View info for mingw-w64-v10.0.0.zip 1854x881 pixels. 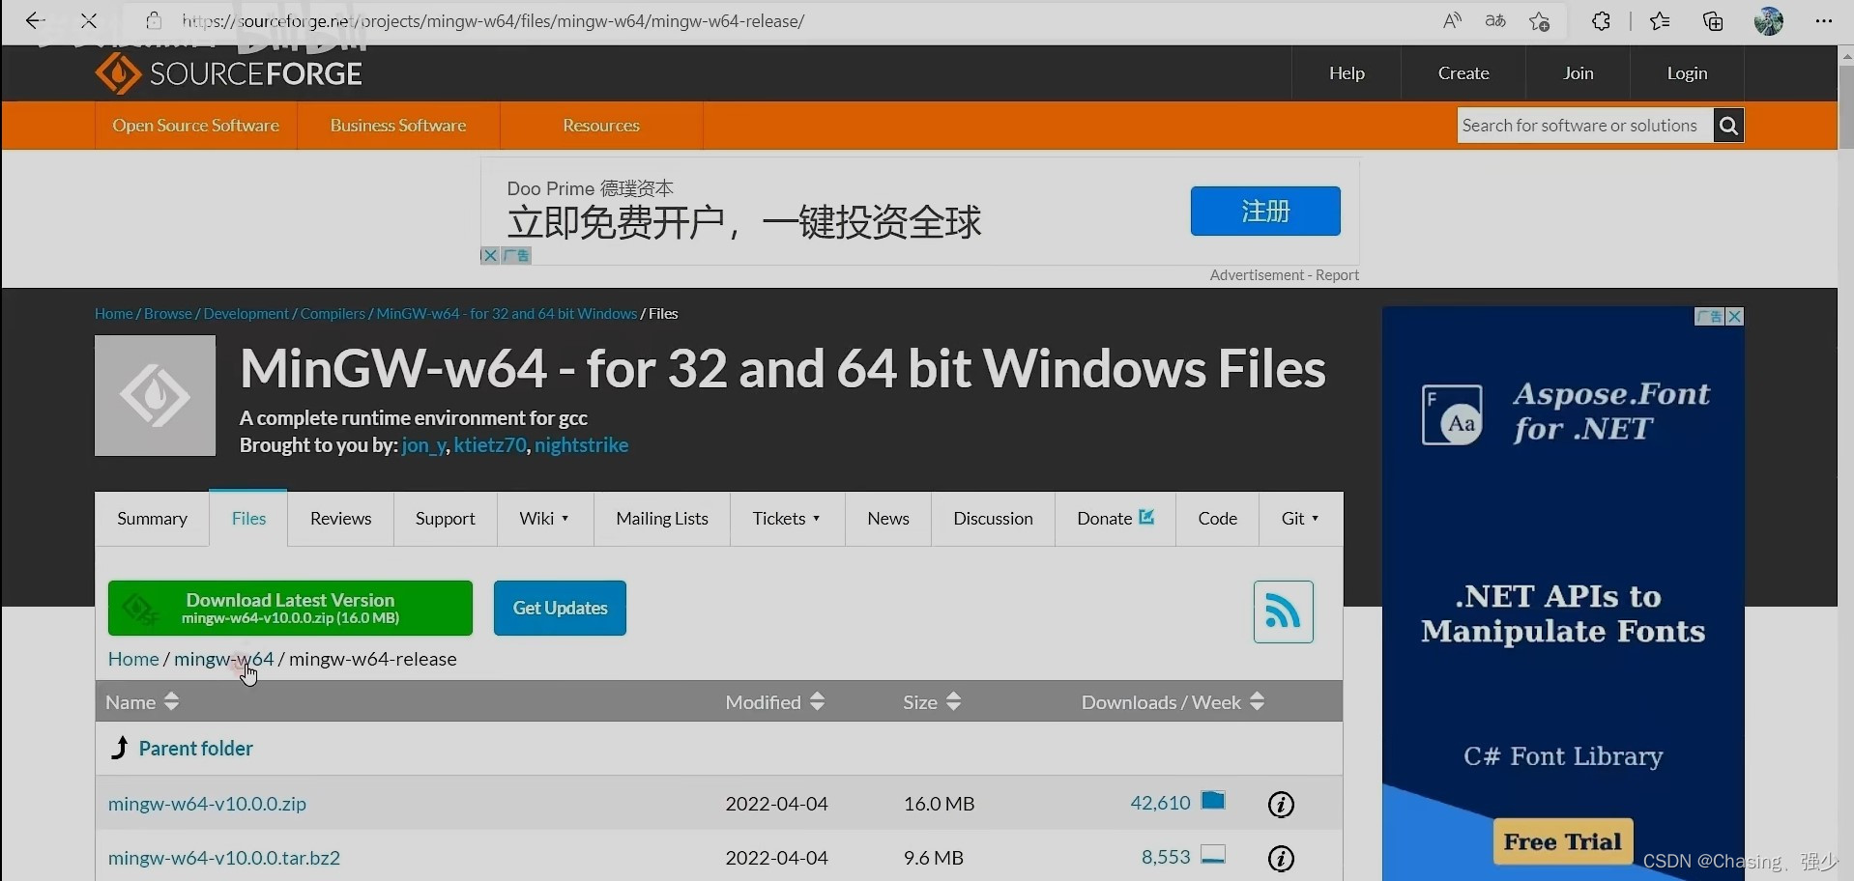coord(1281,804)
